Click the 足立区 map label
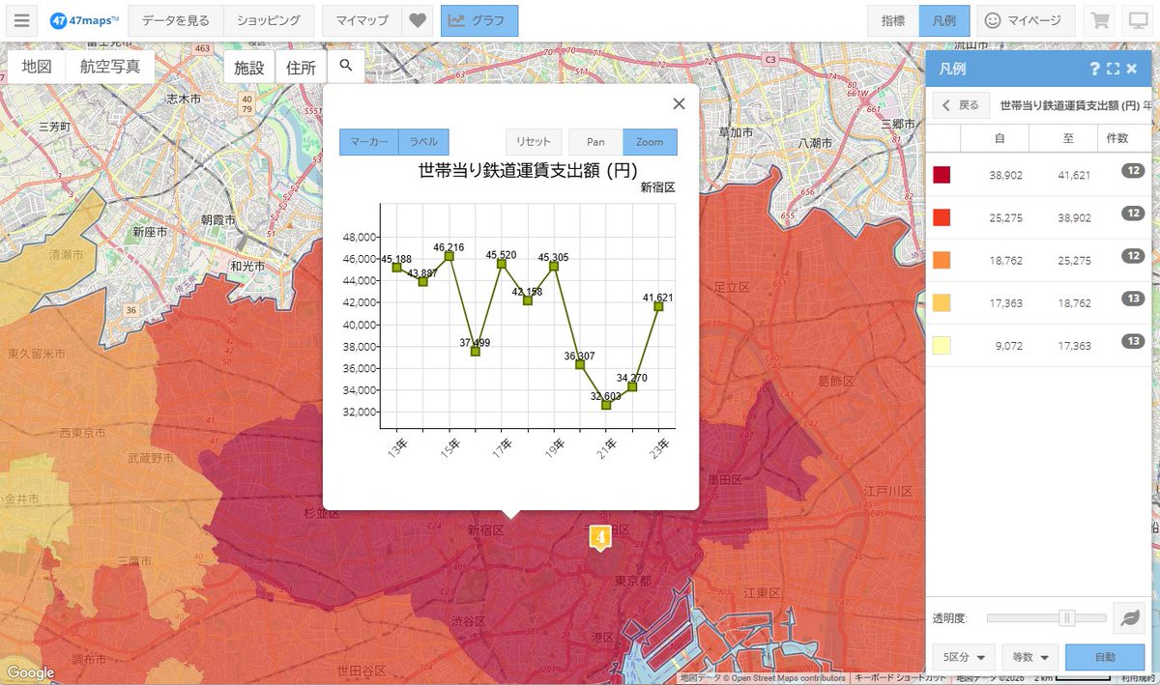 [x=731, y=287]
